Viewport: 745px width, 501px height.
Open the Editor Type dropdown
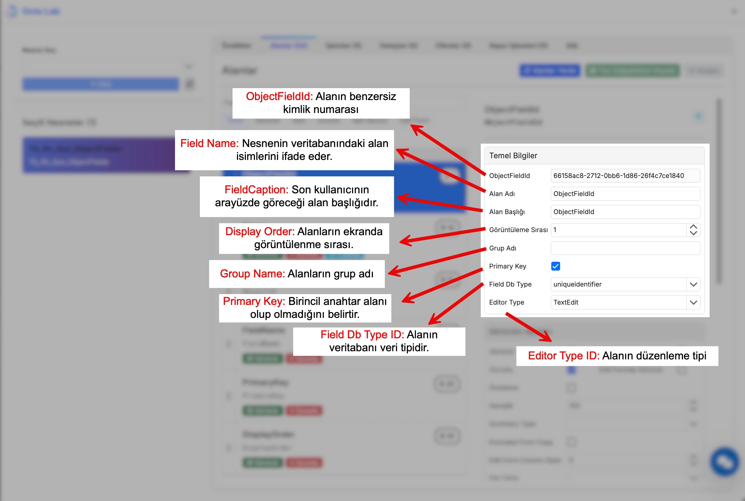693,302
